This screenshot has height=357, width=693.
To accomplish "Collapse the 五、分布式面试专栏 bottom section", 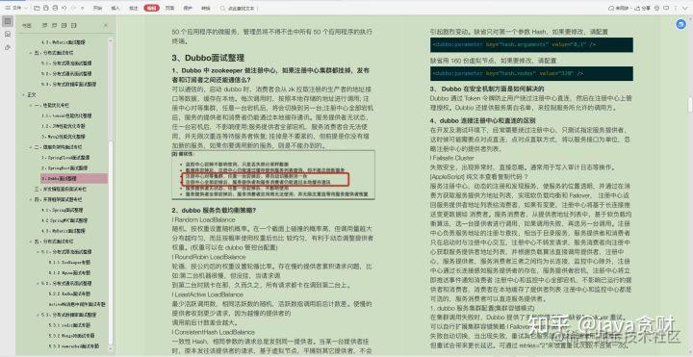I will click(x=30, y=242).
